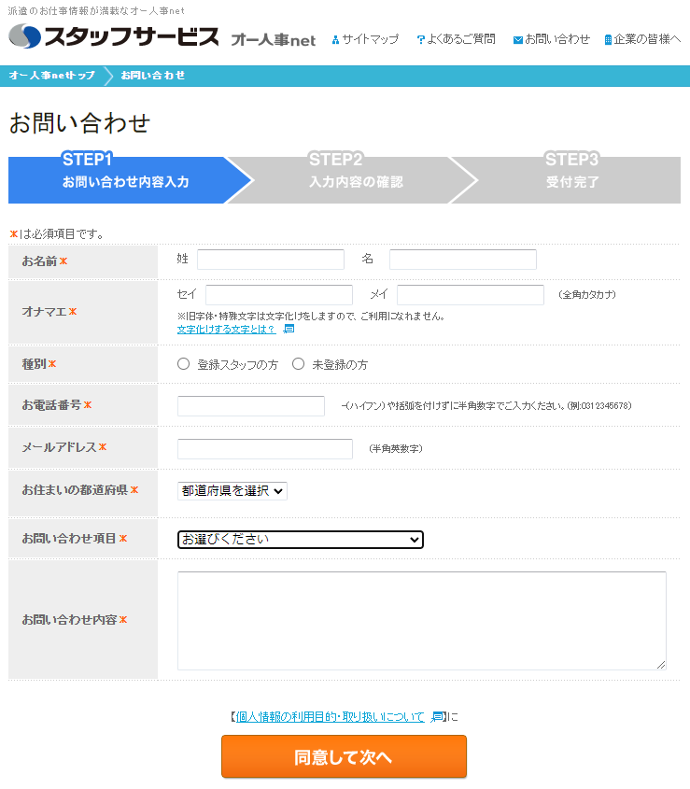Open よくあるご質問 page
Viewport: 690px width, 789px height.
[x=461, y=39]
